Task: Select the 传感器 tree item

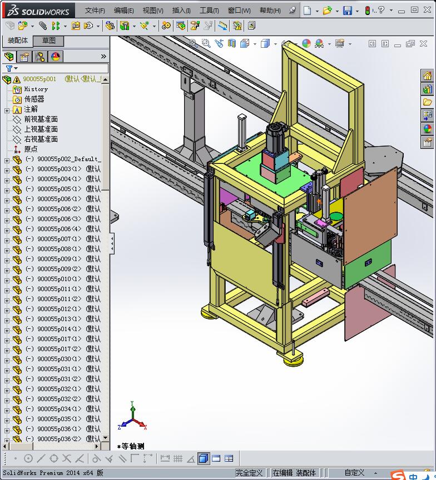Action: point(34,99)
